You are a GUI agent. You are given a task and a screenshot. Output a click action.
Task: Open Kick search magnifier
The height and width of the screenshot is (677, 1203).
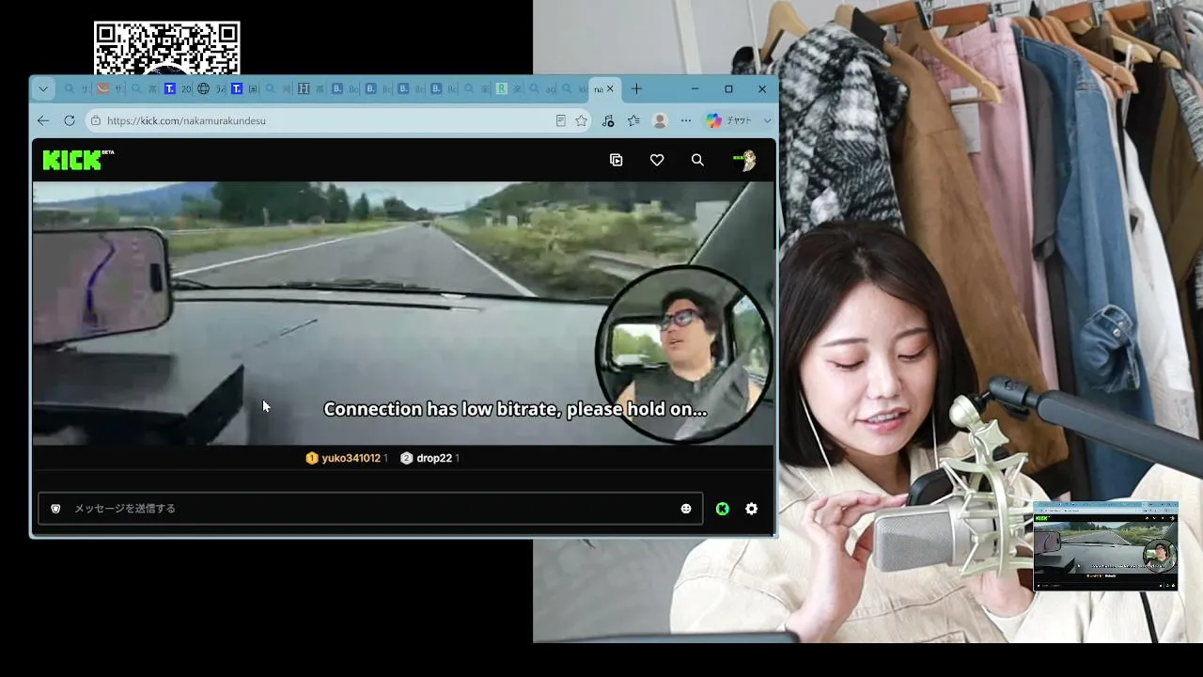tap(697, 160)
